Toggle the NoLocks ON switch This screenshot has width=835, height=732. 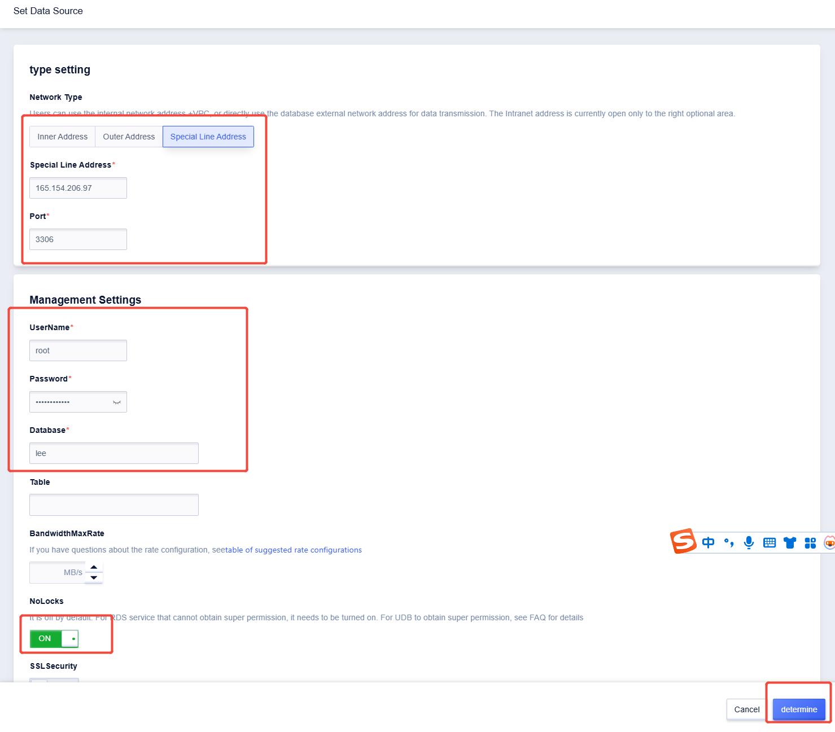[54, 638]
